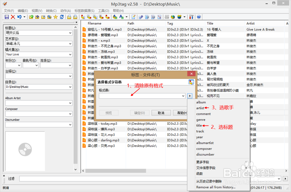The width and height of the screenshot is (291, 192).
Task: Open the 更多字段 submenu
Action: pos(219,162)
